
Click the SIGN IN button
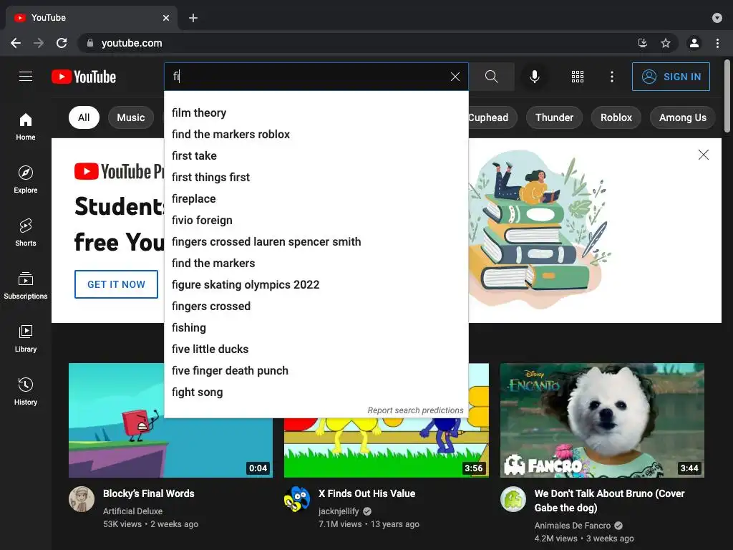671,77
